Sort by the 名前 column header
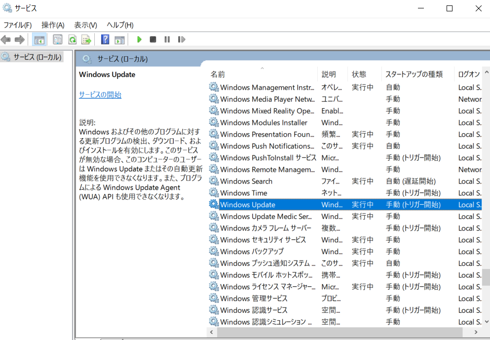The image size is (490, 340). 262,75
